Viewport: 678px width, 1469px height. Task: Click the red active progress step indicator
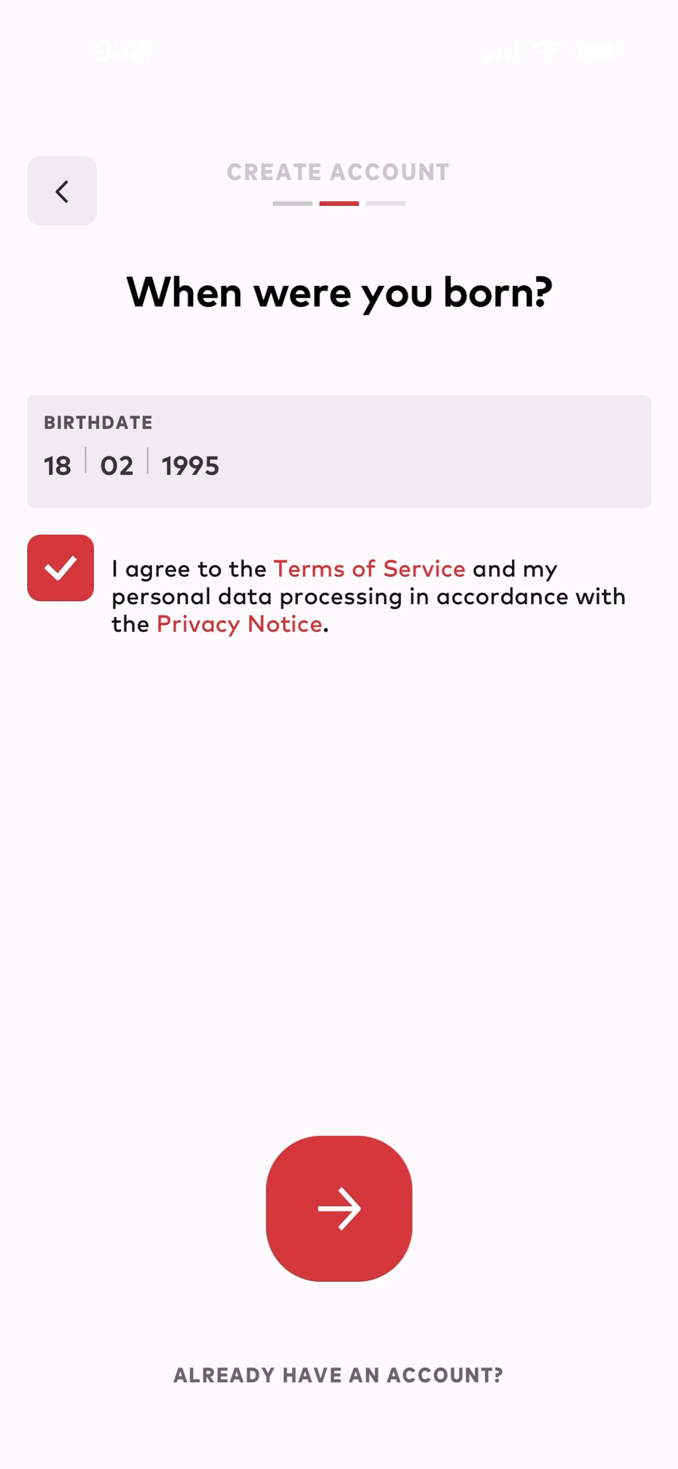click(339, 203)
